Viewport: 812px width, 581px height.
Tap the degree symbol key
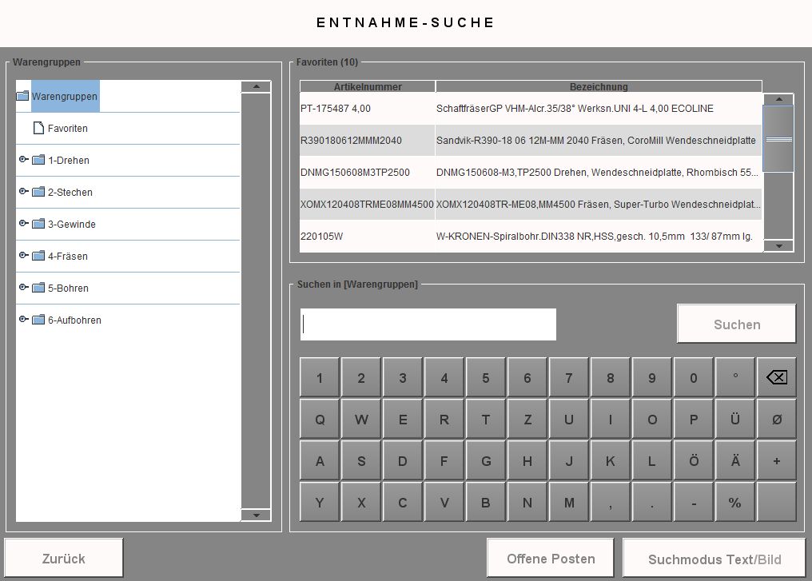pos(734,377)
